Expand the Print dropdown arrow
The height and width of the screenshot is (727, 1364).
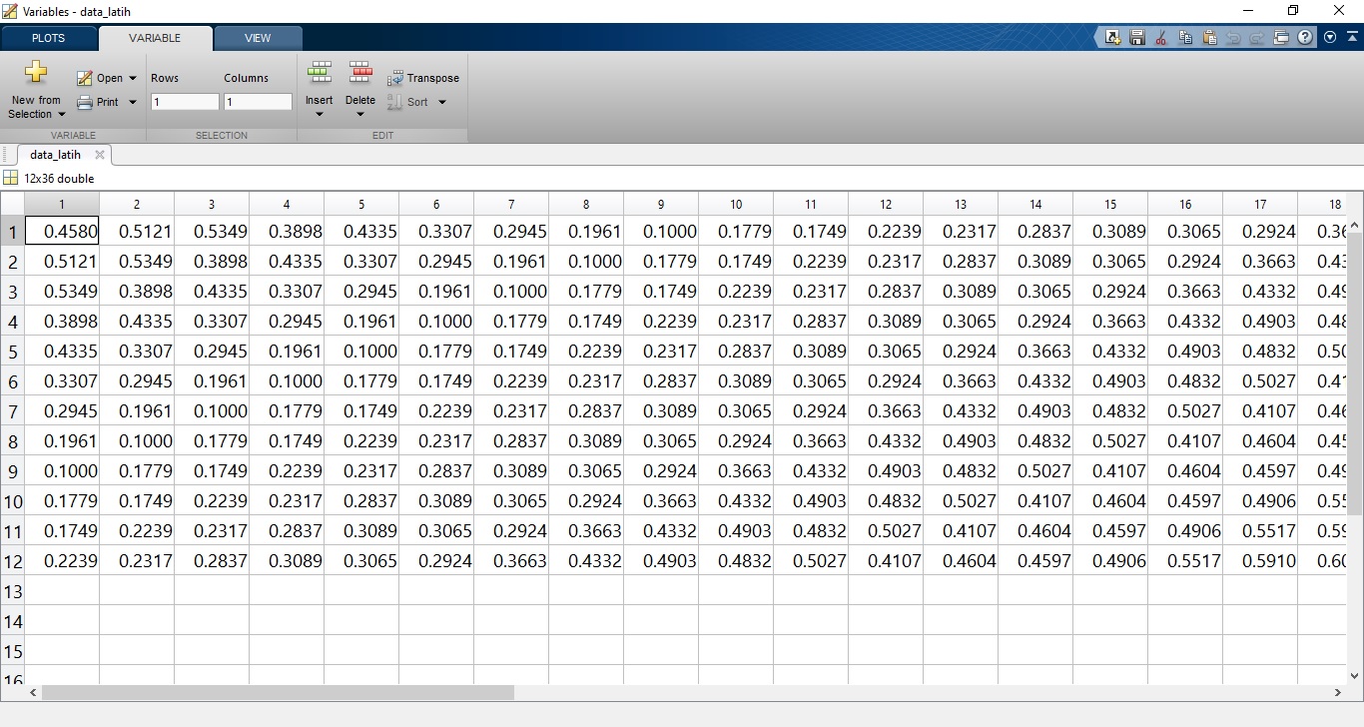[133, 102]
